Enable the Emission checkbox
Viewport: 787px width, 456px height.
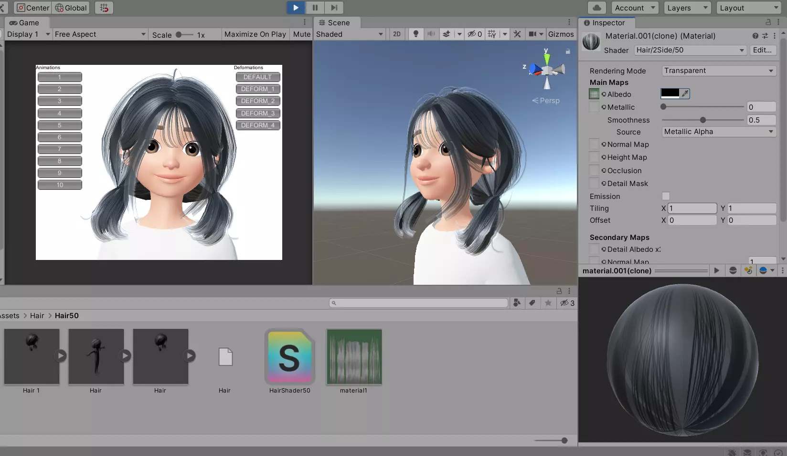666,196
